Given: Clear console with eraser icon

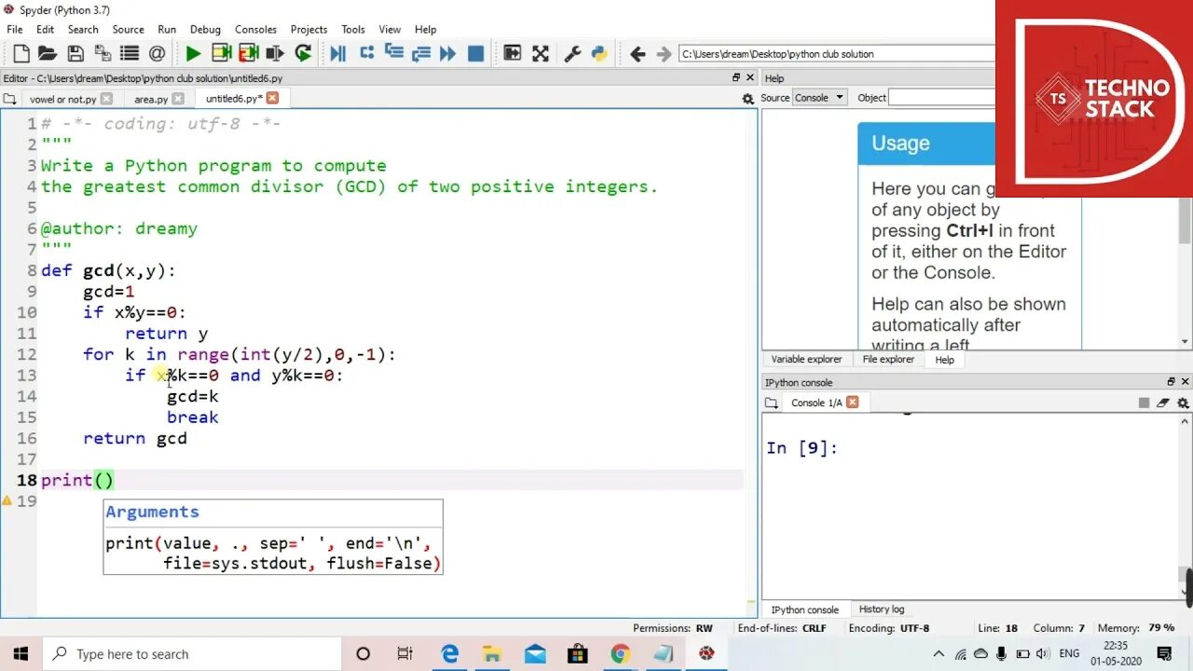Looking at the screenshot, I should click(x=1163, y=403).
